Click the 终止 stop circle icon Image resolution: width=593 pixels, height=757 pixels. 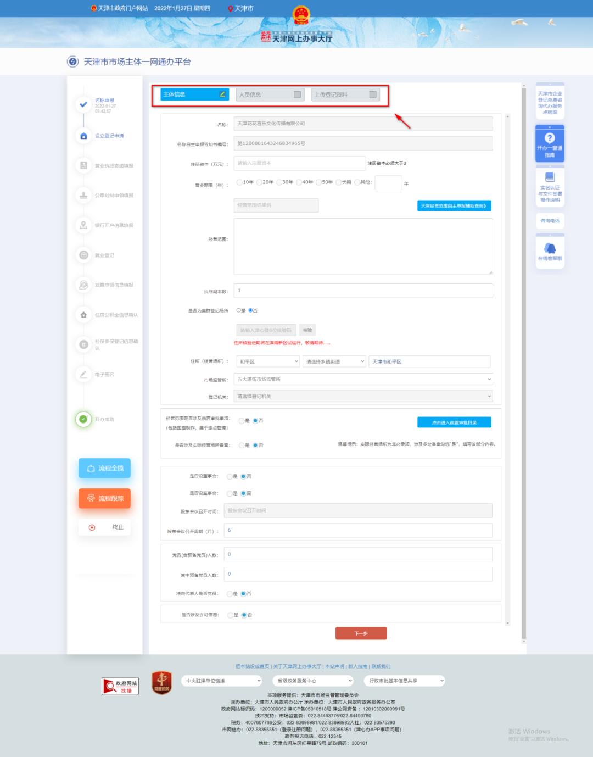point(92,527)
